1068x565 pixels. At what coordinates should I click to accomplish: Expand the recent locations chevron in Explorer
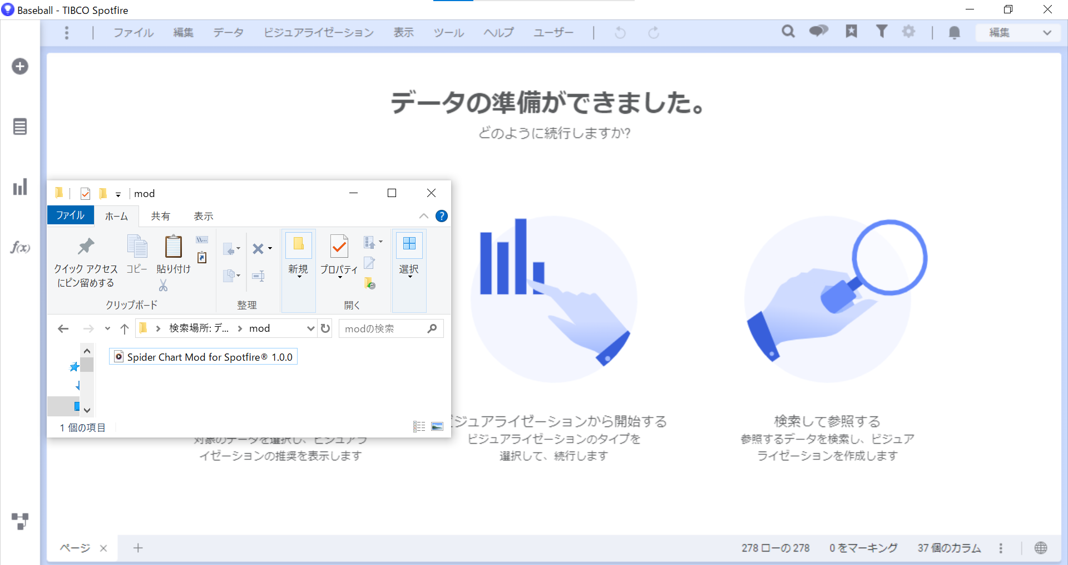[107, 329]
